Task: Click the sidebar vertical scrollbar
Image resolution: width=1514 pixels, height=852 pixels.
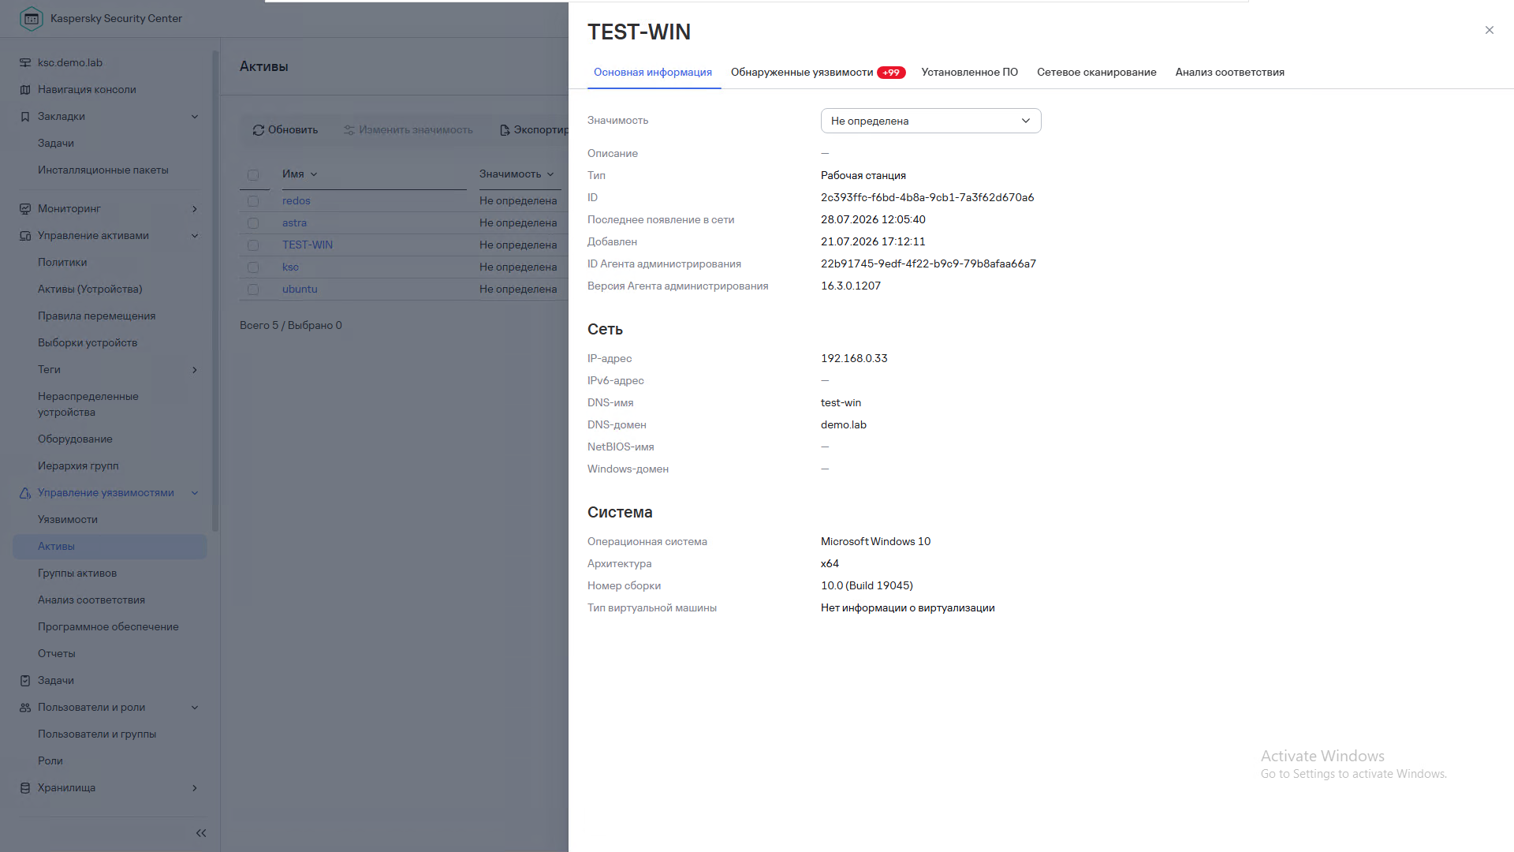Action: coord(214,292)
